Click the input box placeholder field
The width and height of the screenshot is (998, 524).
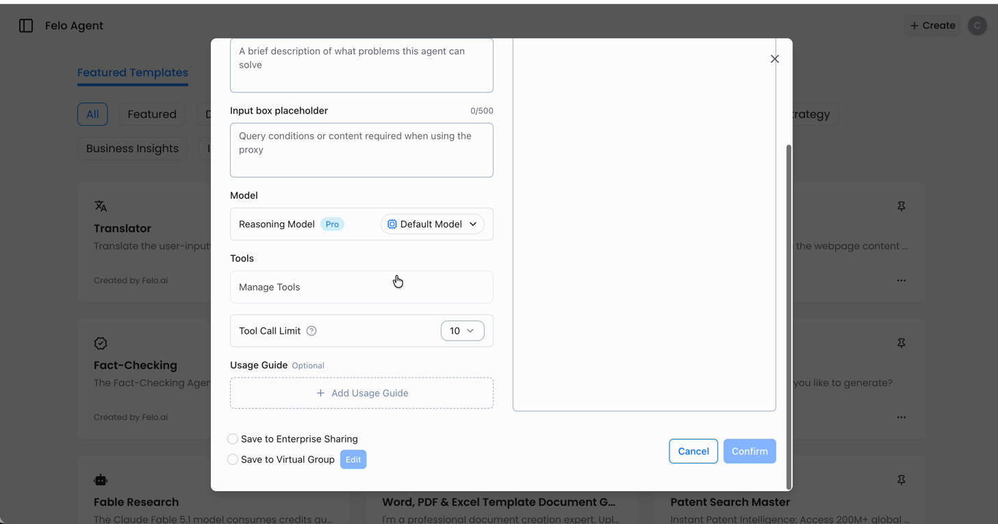[x=361, y=150]
